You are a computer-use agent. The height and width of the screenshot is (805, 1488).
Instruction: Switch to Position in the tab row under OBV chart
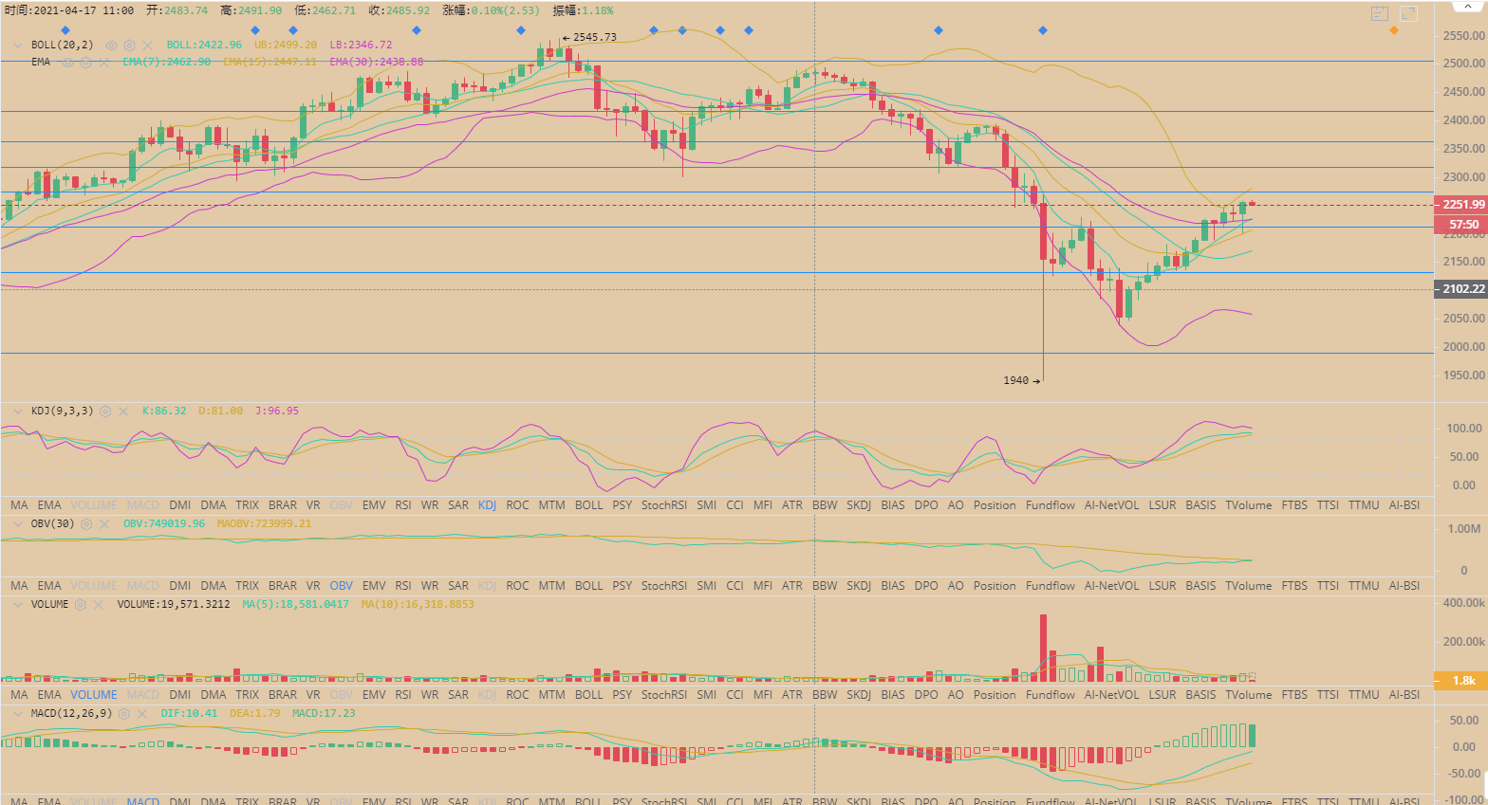coord(995,586)
